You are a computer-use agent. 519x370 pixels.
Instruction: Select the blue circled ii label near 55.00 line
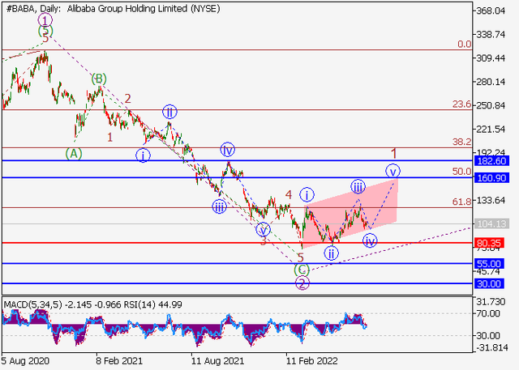coord(332,253)
